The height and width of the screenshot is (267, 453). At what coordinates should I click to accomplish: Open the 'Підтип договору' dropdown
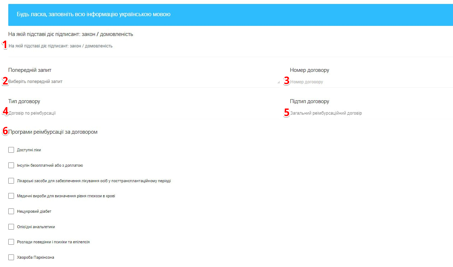point(370,113)
